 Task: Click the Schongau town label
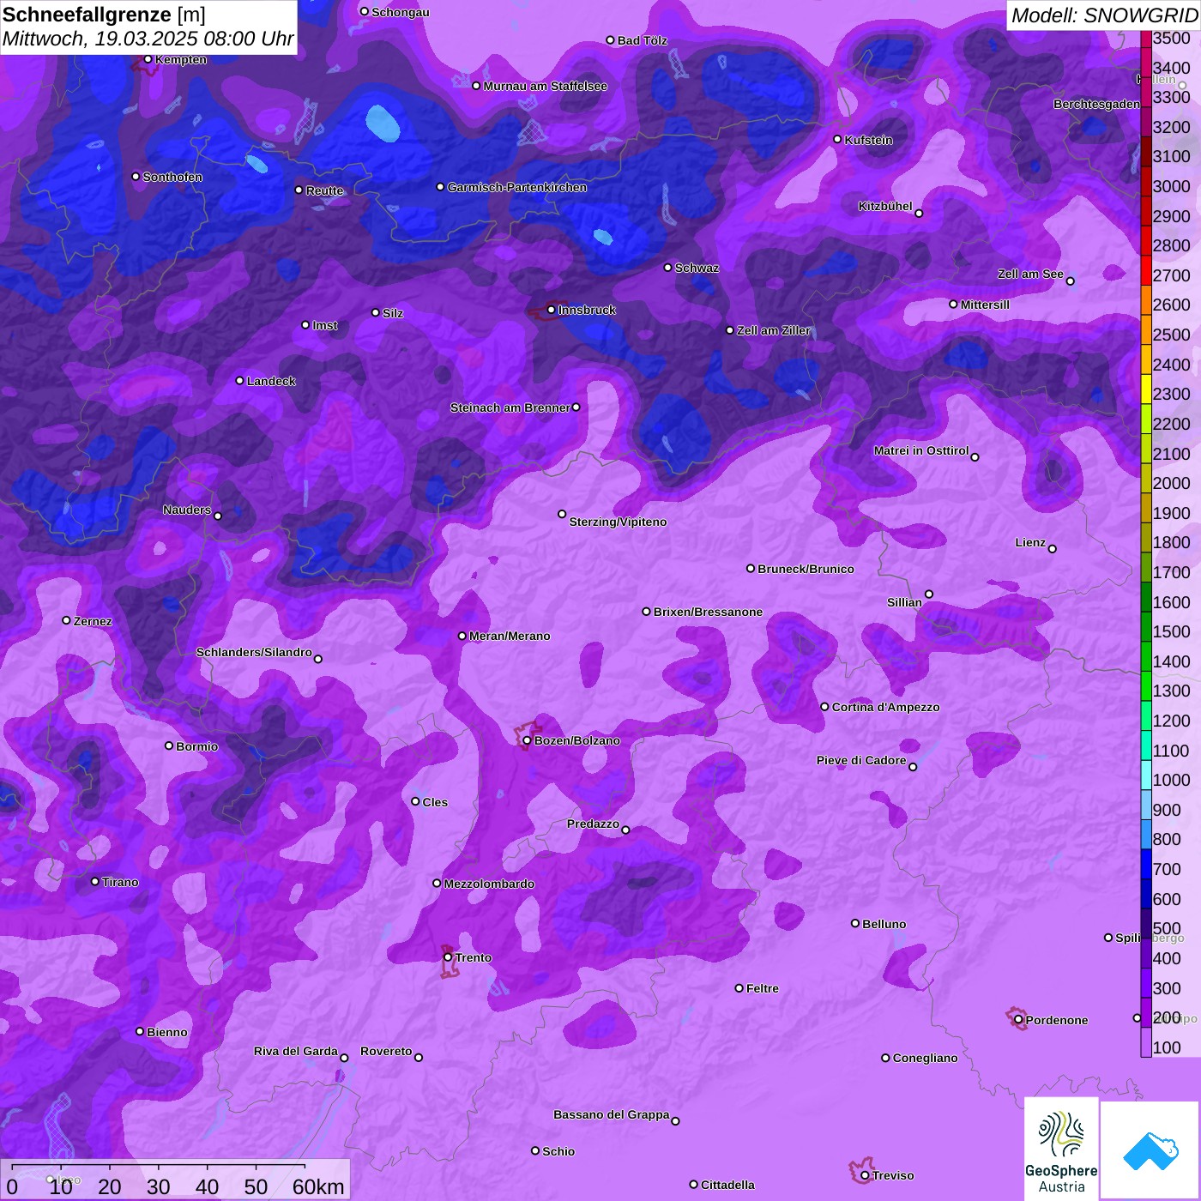pos(401,12)
